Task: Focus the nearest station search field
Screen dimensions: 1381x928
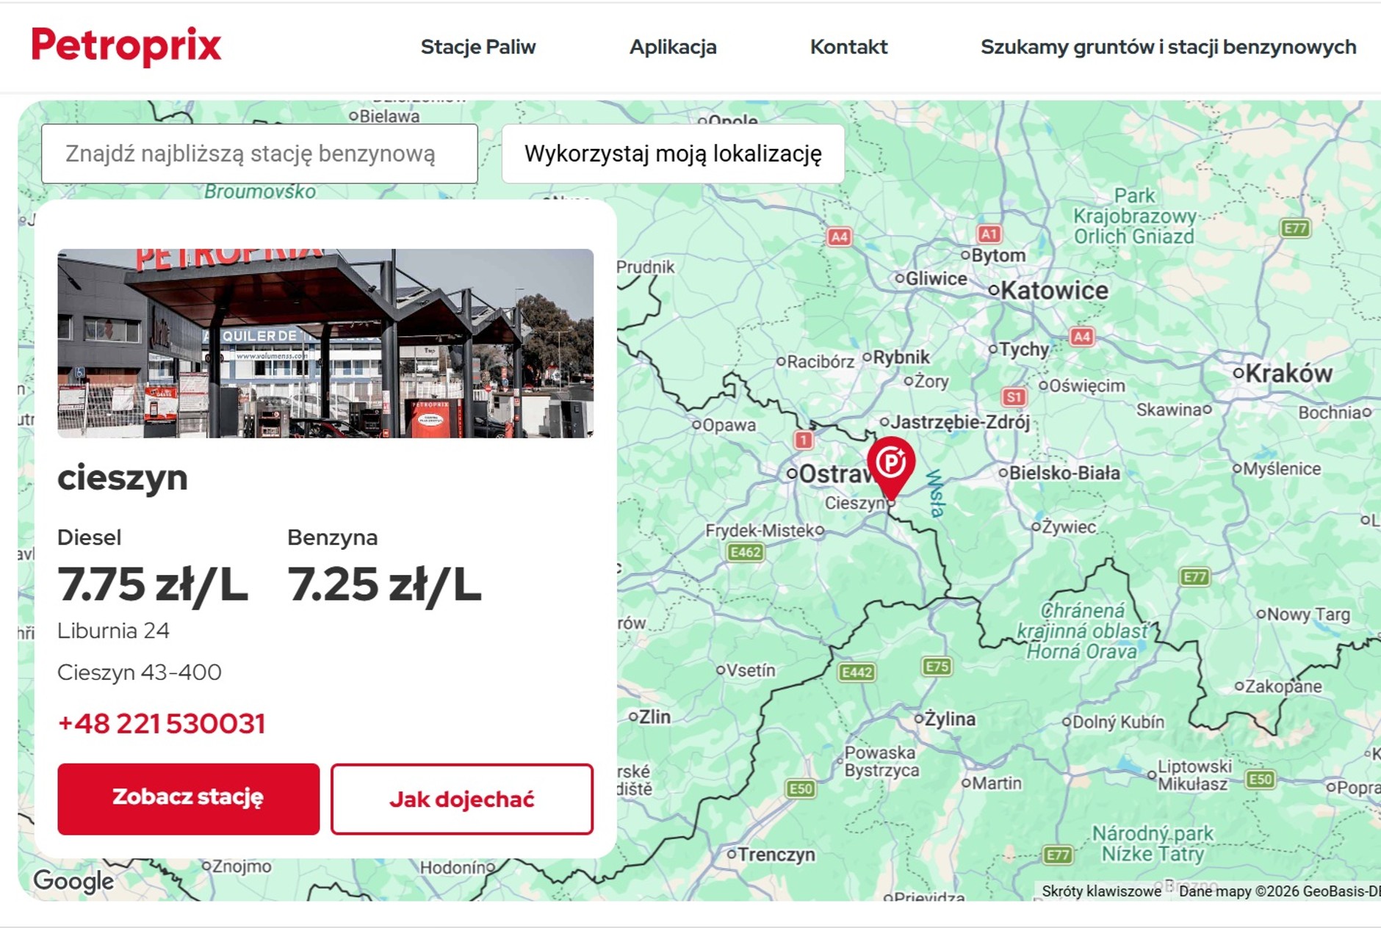Action: [259, 153]
